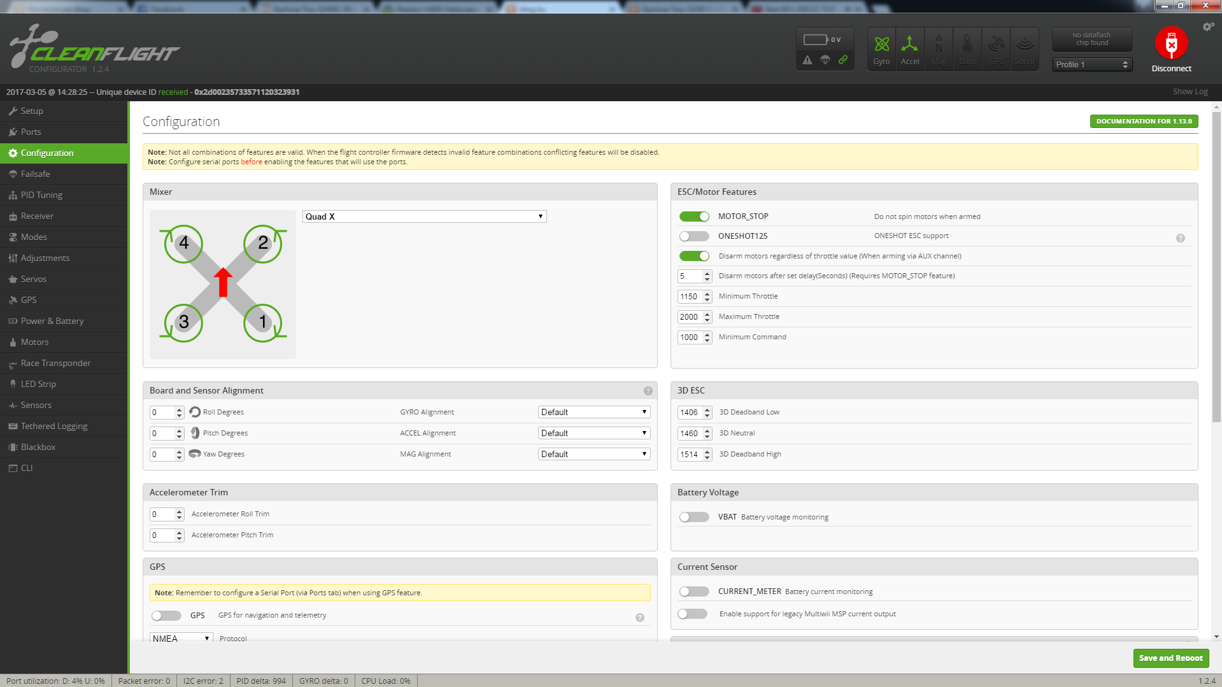Click the GPS feature help icon
The image size is (1222, 687).
click(639, 618)
